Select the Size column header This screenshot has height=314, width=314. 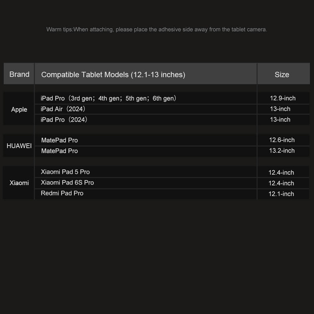pos(282,75)
